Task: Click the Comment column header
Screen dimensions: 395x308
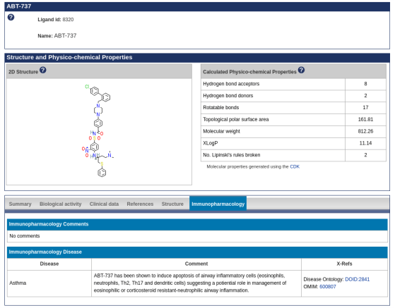Action: 196,264
